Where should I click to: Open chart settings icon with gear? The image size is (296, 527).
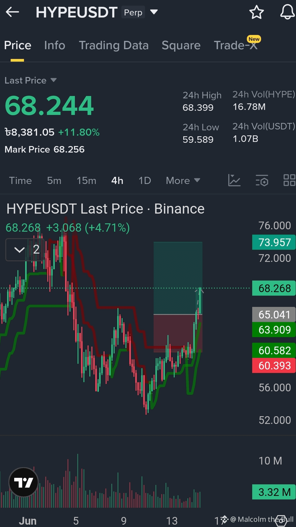pyautogui.click(x=262, y=180)
